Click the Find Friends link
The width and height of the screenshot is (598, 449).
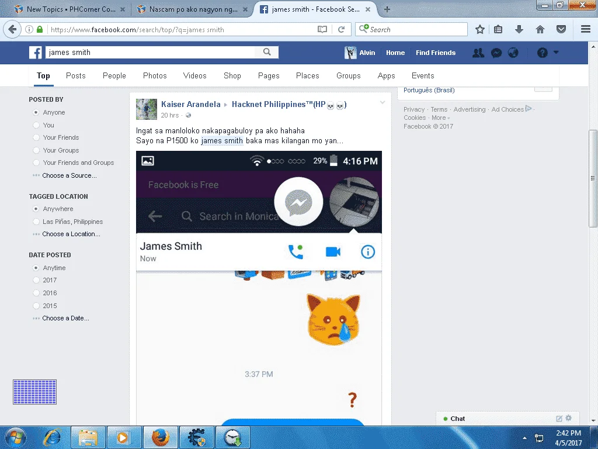(x=436, y=53)
